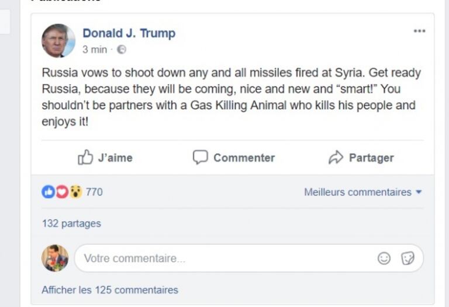Click the globe public audience icon
Viewport: 449px width, 307px height.
tap(122, 50)
